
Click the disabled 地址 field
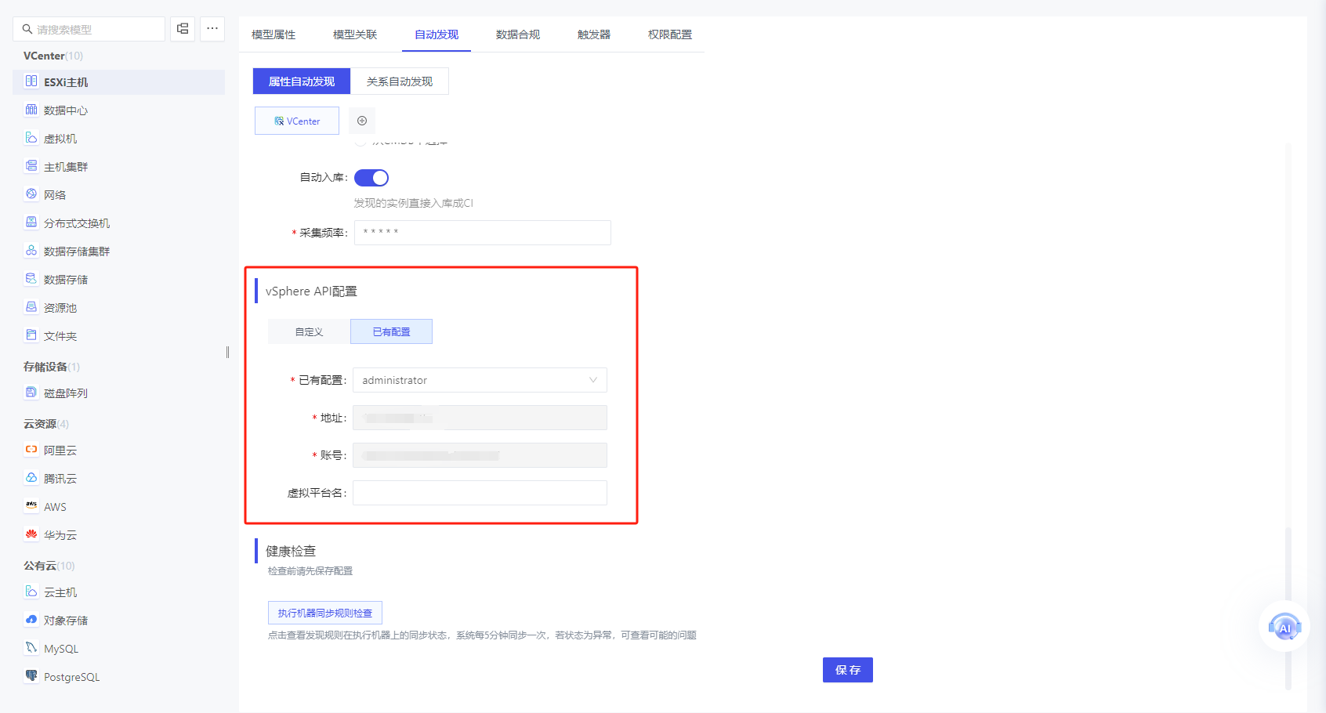(480, 418)
